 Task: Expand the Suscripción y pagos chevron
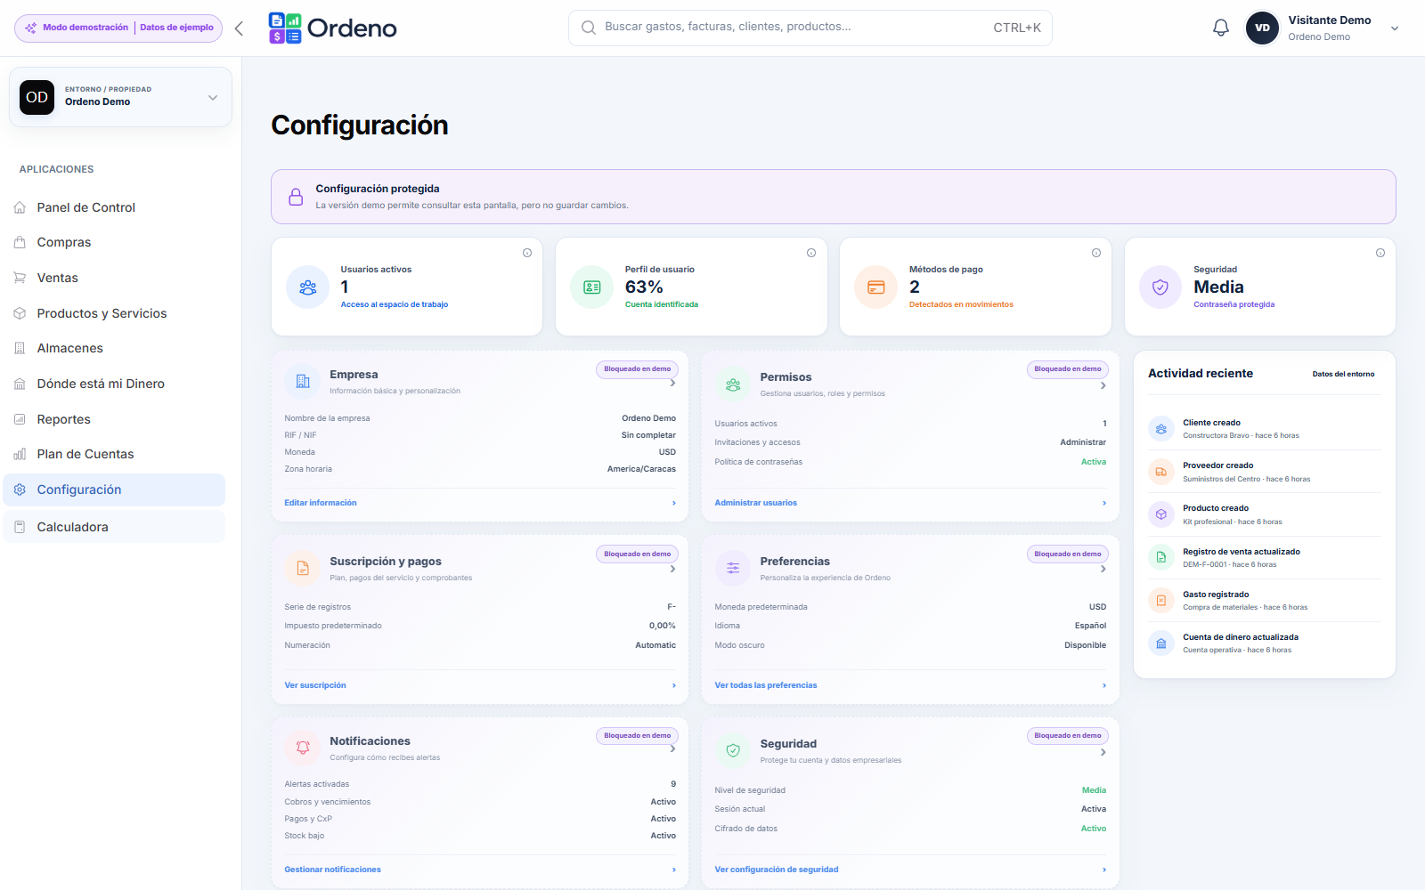point(672,569)
